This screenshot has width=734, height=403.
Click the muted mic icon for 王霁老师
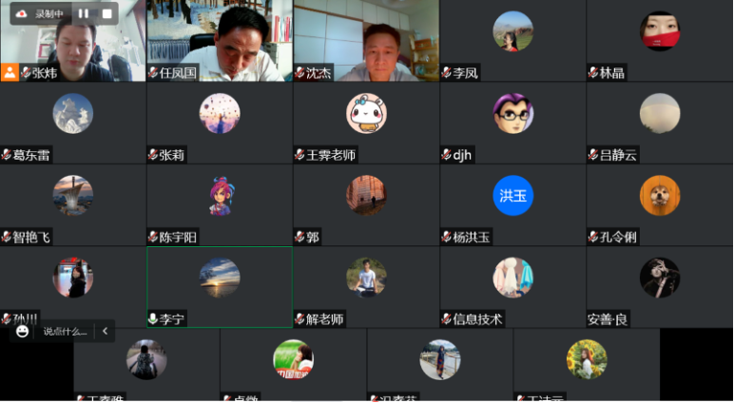pyautogui.click(x=299, y=155)
